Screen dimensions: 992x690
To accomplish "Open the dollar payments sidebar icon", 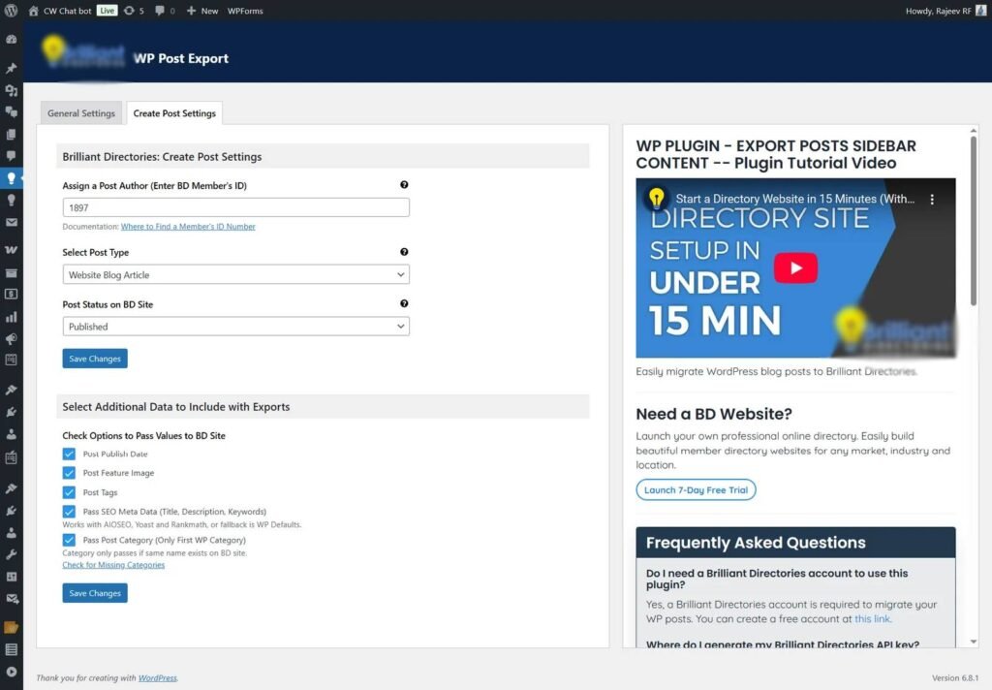I will click(x=11, y=295).
